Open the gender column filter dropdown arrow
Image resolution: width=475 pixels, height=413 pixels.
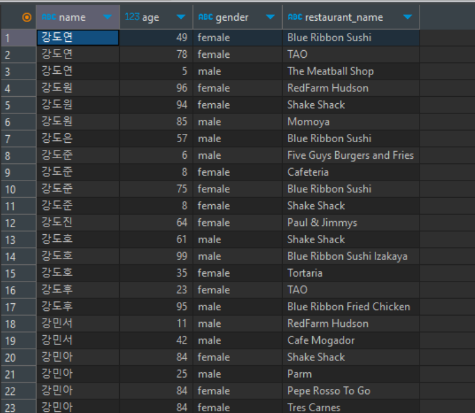pyautogui.click(x=270, y=17)
